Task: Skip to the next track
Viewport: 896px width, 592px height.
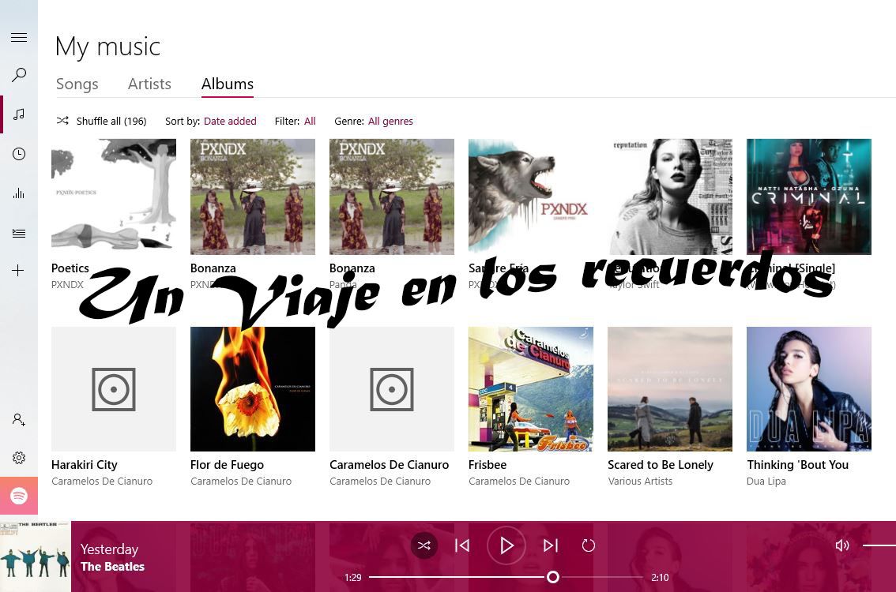Action: click(550, 545)
